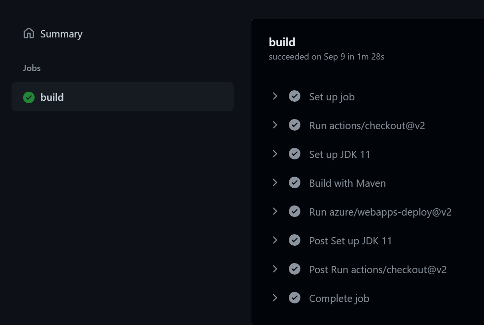Open the Post Set up JDK 11 step label
The height and width of the screenshot is (325, 484).
coord(350,241)
